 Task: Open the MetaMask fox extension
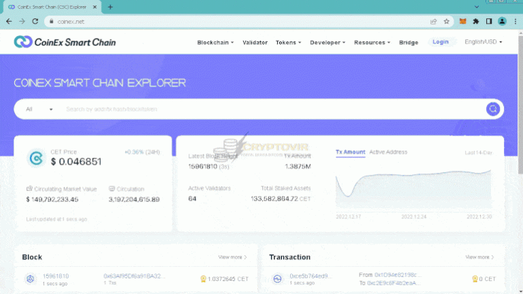(462, 21)
